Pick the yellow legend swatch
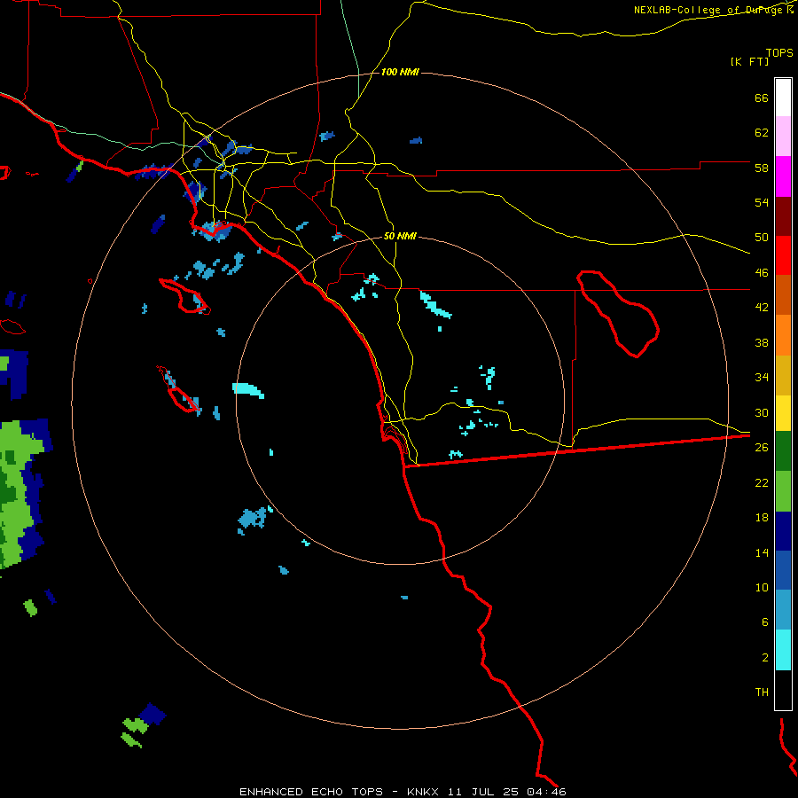The width and height of the screenshot is (798, 798). pos(783,413)
